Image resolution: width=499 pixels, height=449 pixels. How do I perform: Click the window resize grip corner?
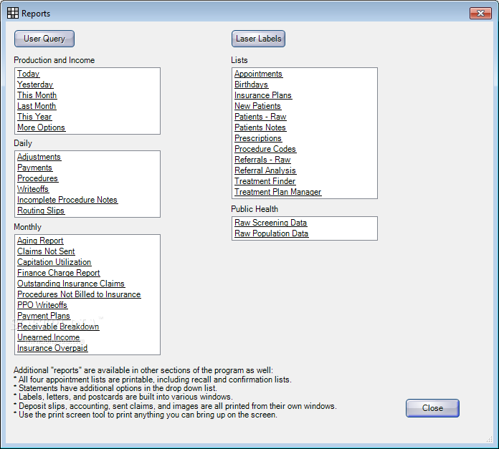[490, 440]
